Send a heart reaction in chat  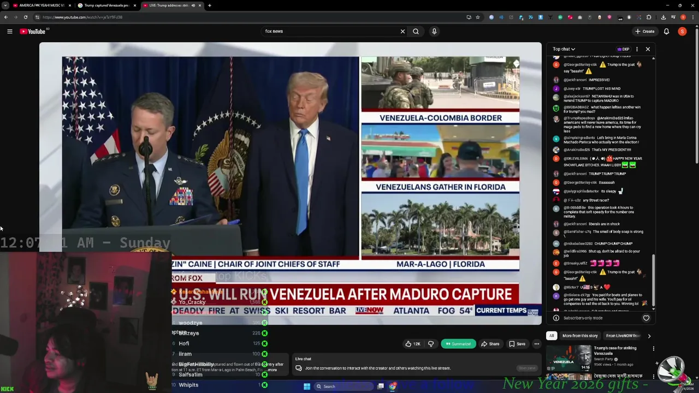(x=646, y=318)
